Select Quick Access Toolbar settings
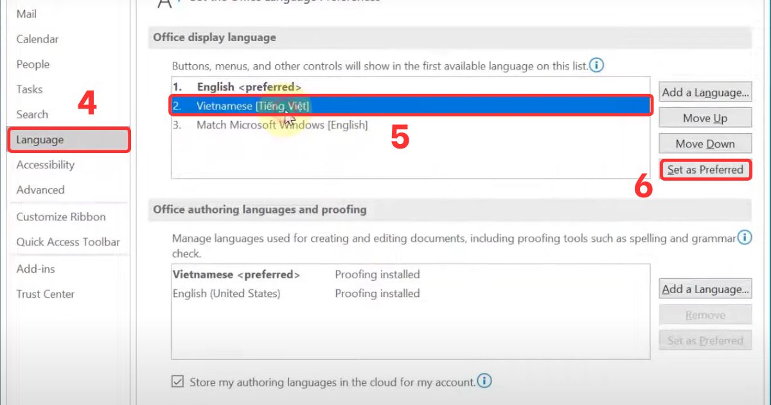The image size is (771, 405). coord(67,242)
